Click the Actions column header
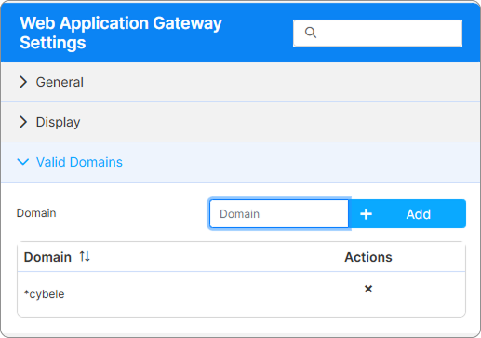481x338 pixels. [x=368, y=257]
